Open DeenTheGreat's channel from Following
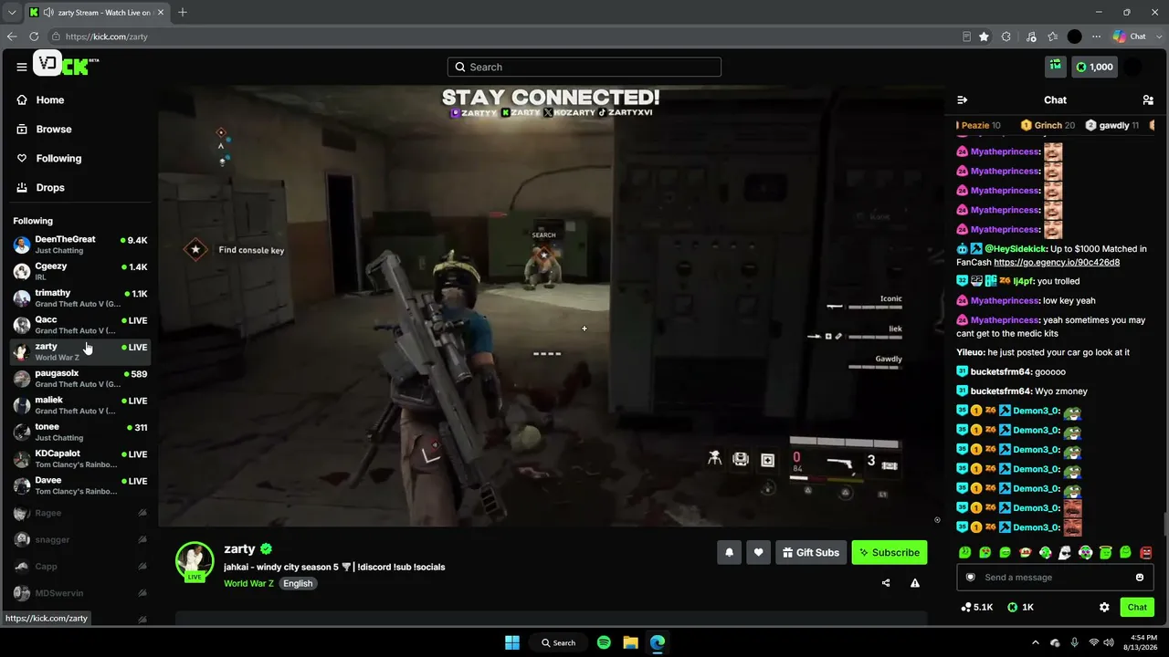 80,245
